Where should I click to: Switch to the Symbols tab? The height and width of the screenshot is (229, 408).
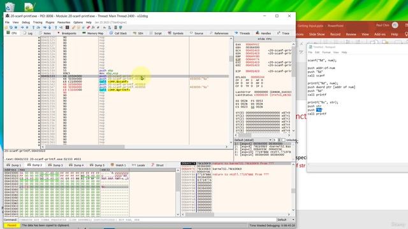(x=176, y=33)
